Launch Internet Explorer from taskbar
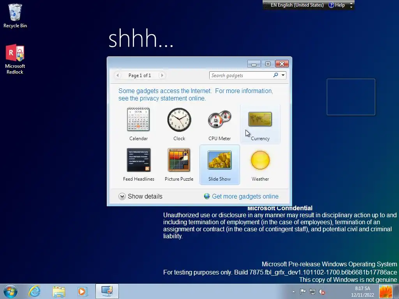Viewport: 399px width, 299px height. [34, 291]
